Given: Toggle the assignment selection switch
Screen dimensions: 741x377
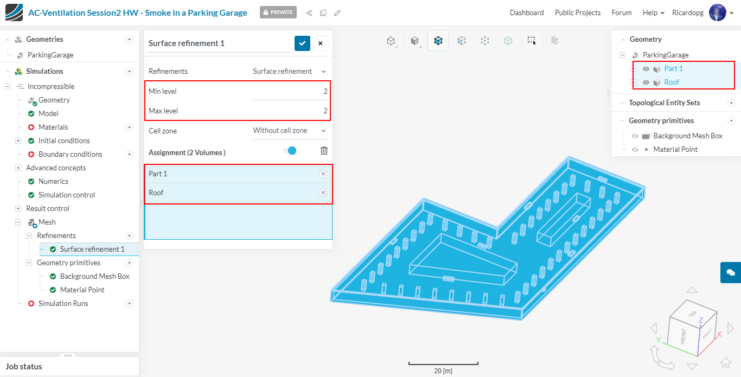Looking at the screenshot, I should 290,150.
